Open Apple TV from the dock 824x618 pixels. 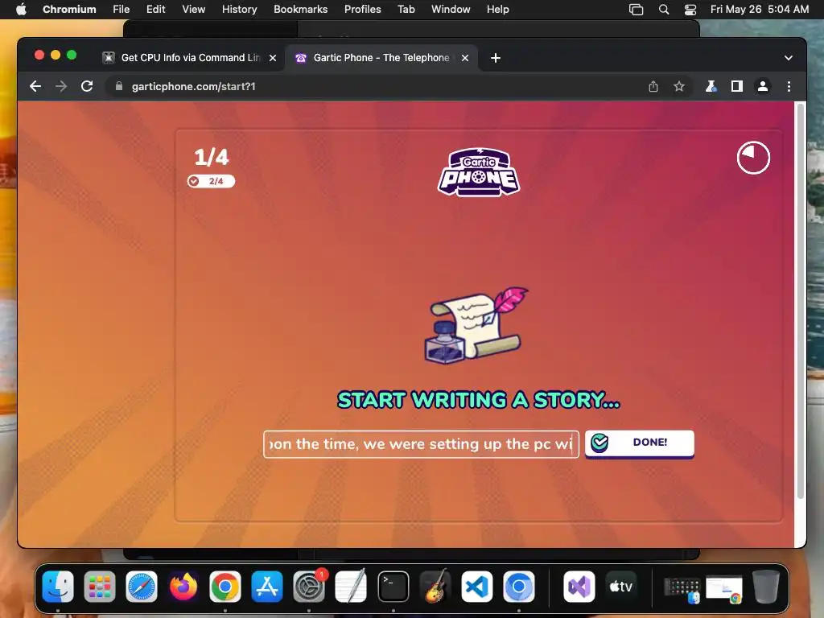pyautogui.click(x=620, y=587)
